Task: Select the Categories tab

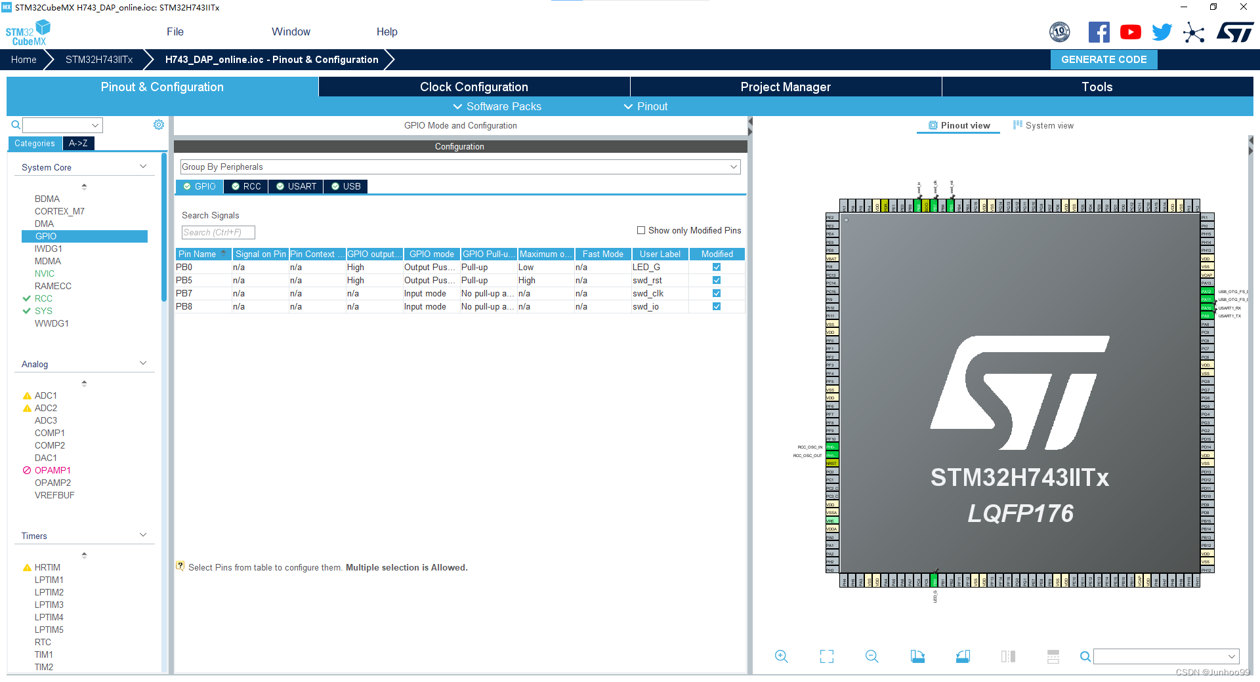Action: point(35,143)
